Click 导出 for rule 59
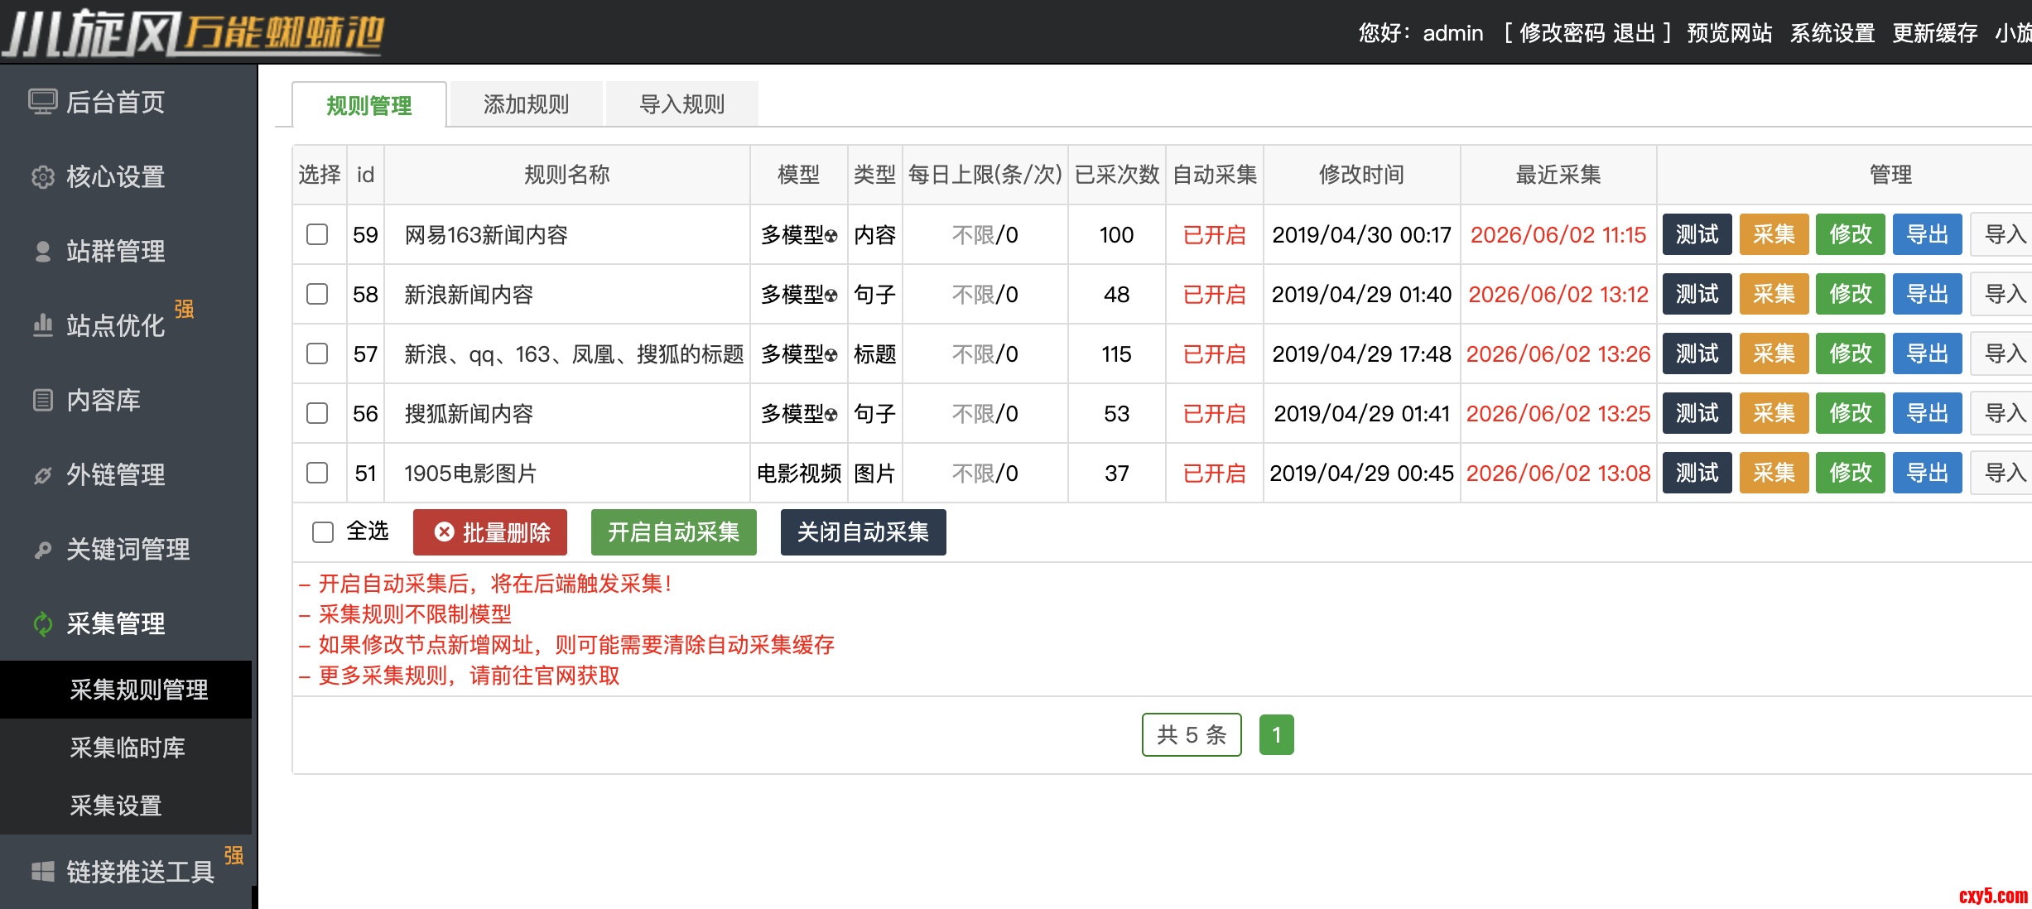The image size is (2032, 909). pos(1928,234)
